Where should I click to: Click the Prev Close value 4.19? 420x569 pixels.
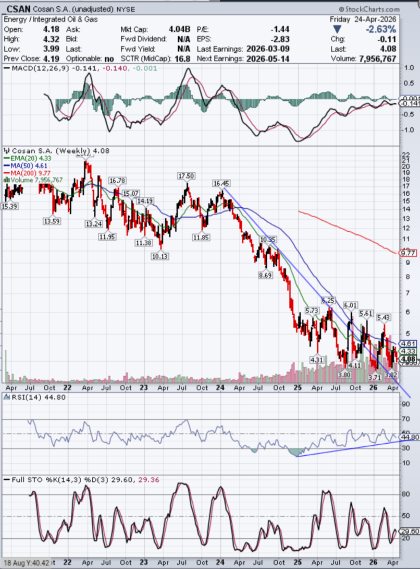click(x=51, y=59)
